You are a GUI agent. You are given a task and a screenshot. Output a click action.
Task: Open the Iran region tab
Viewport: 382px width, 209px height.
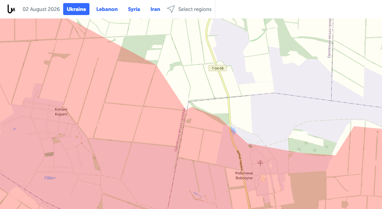click(x=155, y=9)
